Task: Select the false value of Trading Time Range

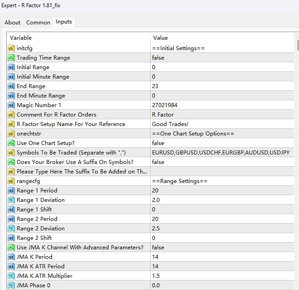Action: tap(158, 58)
